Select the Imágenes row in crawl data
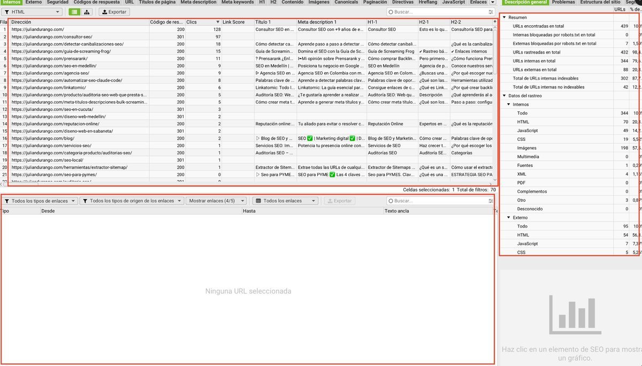The width and height of the screenshot is (642, 366). [x=528, y=148]
